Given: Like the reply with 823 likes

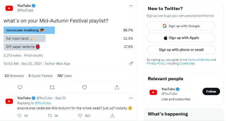Looking at the screenshot, I should tap(80, 115).
